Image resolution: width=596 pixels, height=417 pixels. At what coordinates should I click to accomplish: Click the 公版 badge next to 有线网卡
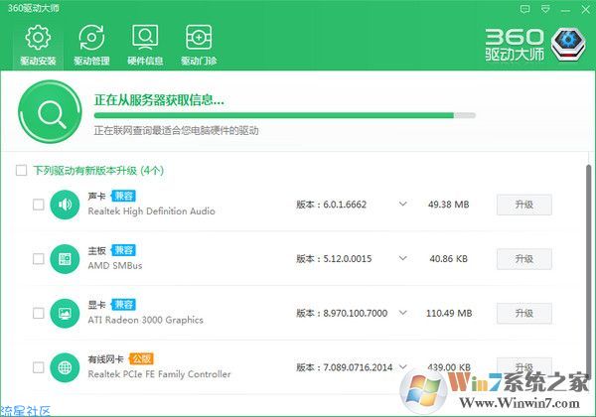click(x=141, y=358)
